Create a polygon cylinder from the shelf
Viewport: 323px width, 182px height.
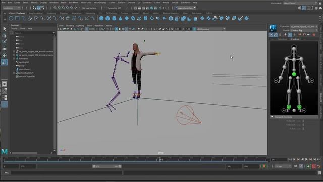114,19
